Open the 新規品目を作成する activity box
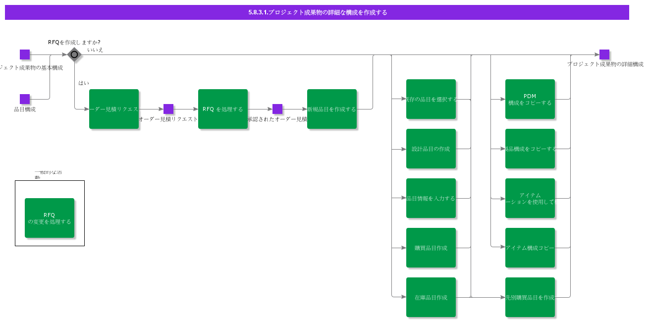 pos(332,109)
